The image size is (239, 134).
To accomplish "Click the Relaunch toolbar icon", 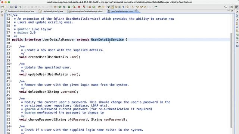I will (x=84, y=7).
